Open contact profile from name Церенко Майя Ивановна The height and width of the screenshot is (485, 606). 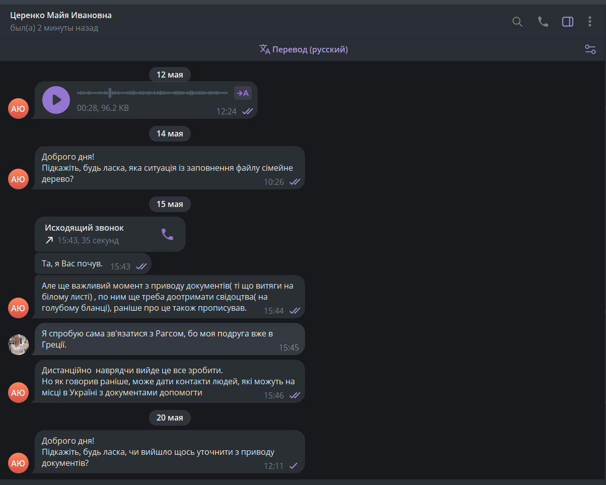pyautogui.click(x=61, y=15)
